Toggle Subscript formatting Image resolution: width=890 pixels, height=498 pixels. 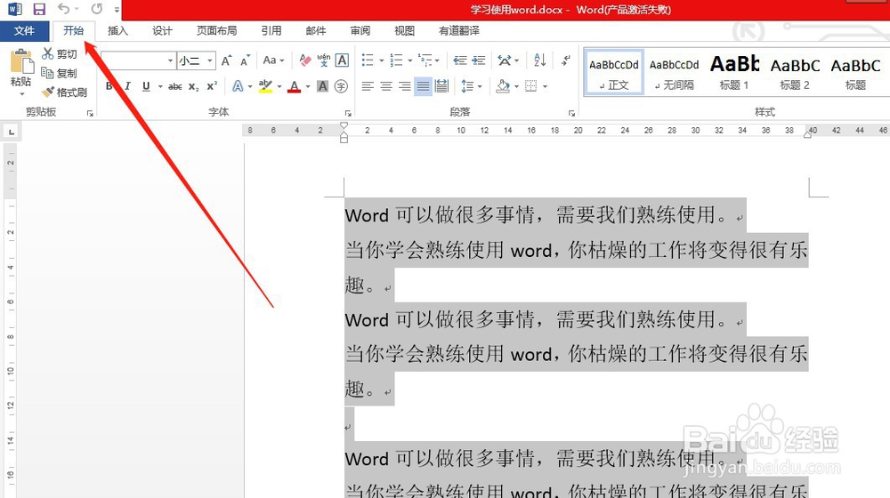pos(193,86)
